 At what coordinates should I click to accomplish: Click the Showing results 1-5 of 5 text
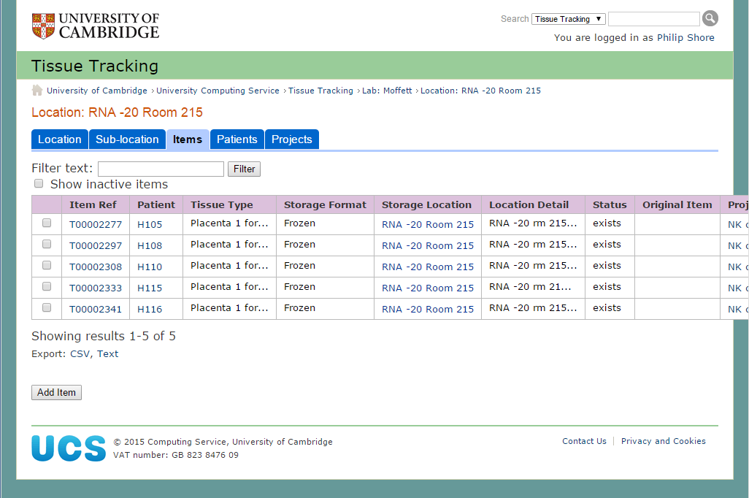point(104,336)
